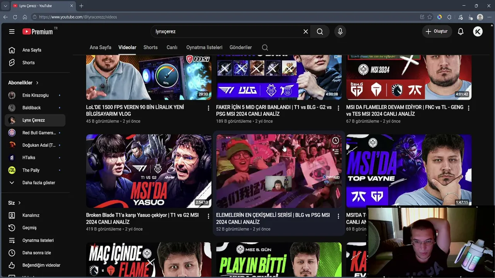Switch to channel Ana Sayfa tab
The height and width of the screenshot is (278, 495).
pyautogui.click(x=101, y=47)
